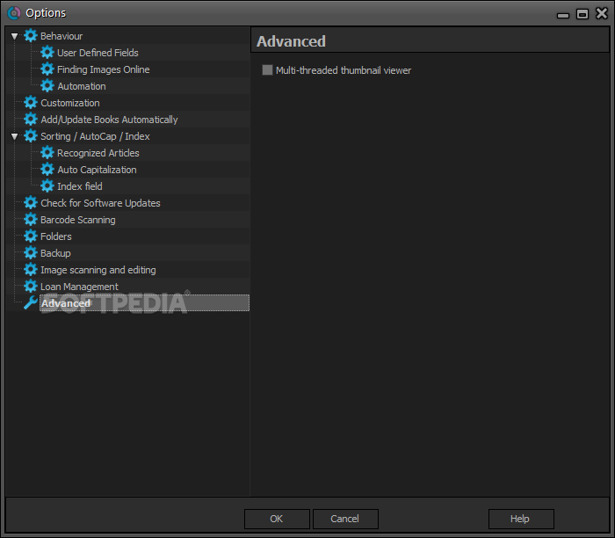Click gear icon for Add/Update Books Automatically
Screen dimensions: 615x538
tap(30, 120)
